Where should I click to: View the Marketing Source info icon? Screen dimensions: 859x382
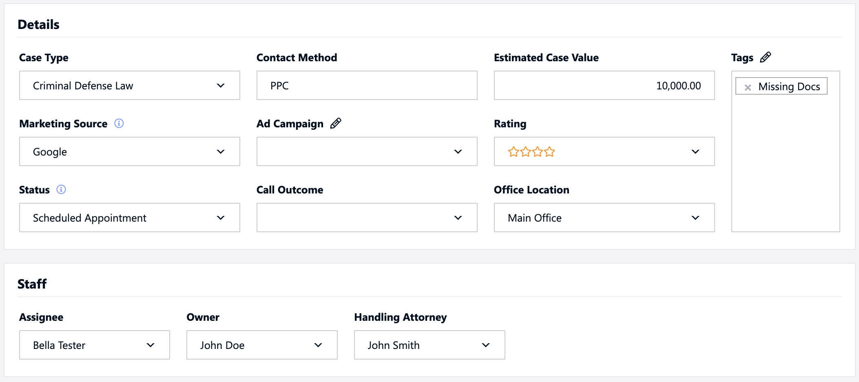click(119, 123)
